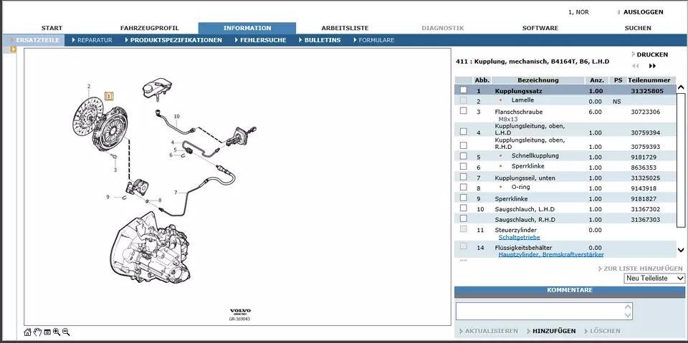Screen dimensions: 688x343
Task: Click the highlighted callout 1 on diagram
Action: (109, 95)
